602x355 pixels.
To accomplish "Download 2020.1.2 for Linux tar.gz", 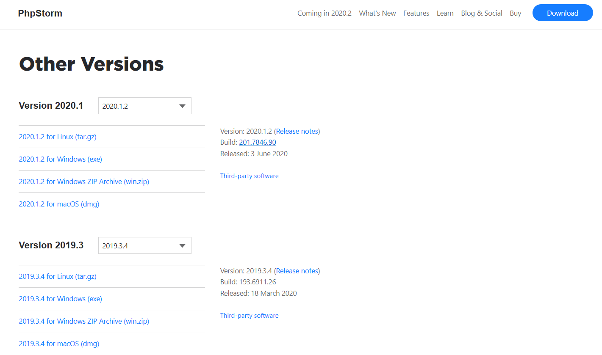I will (x=57, y=137).
